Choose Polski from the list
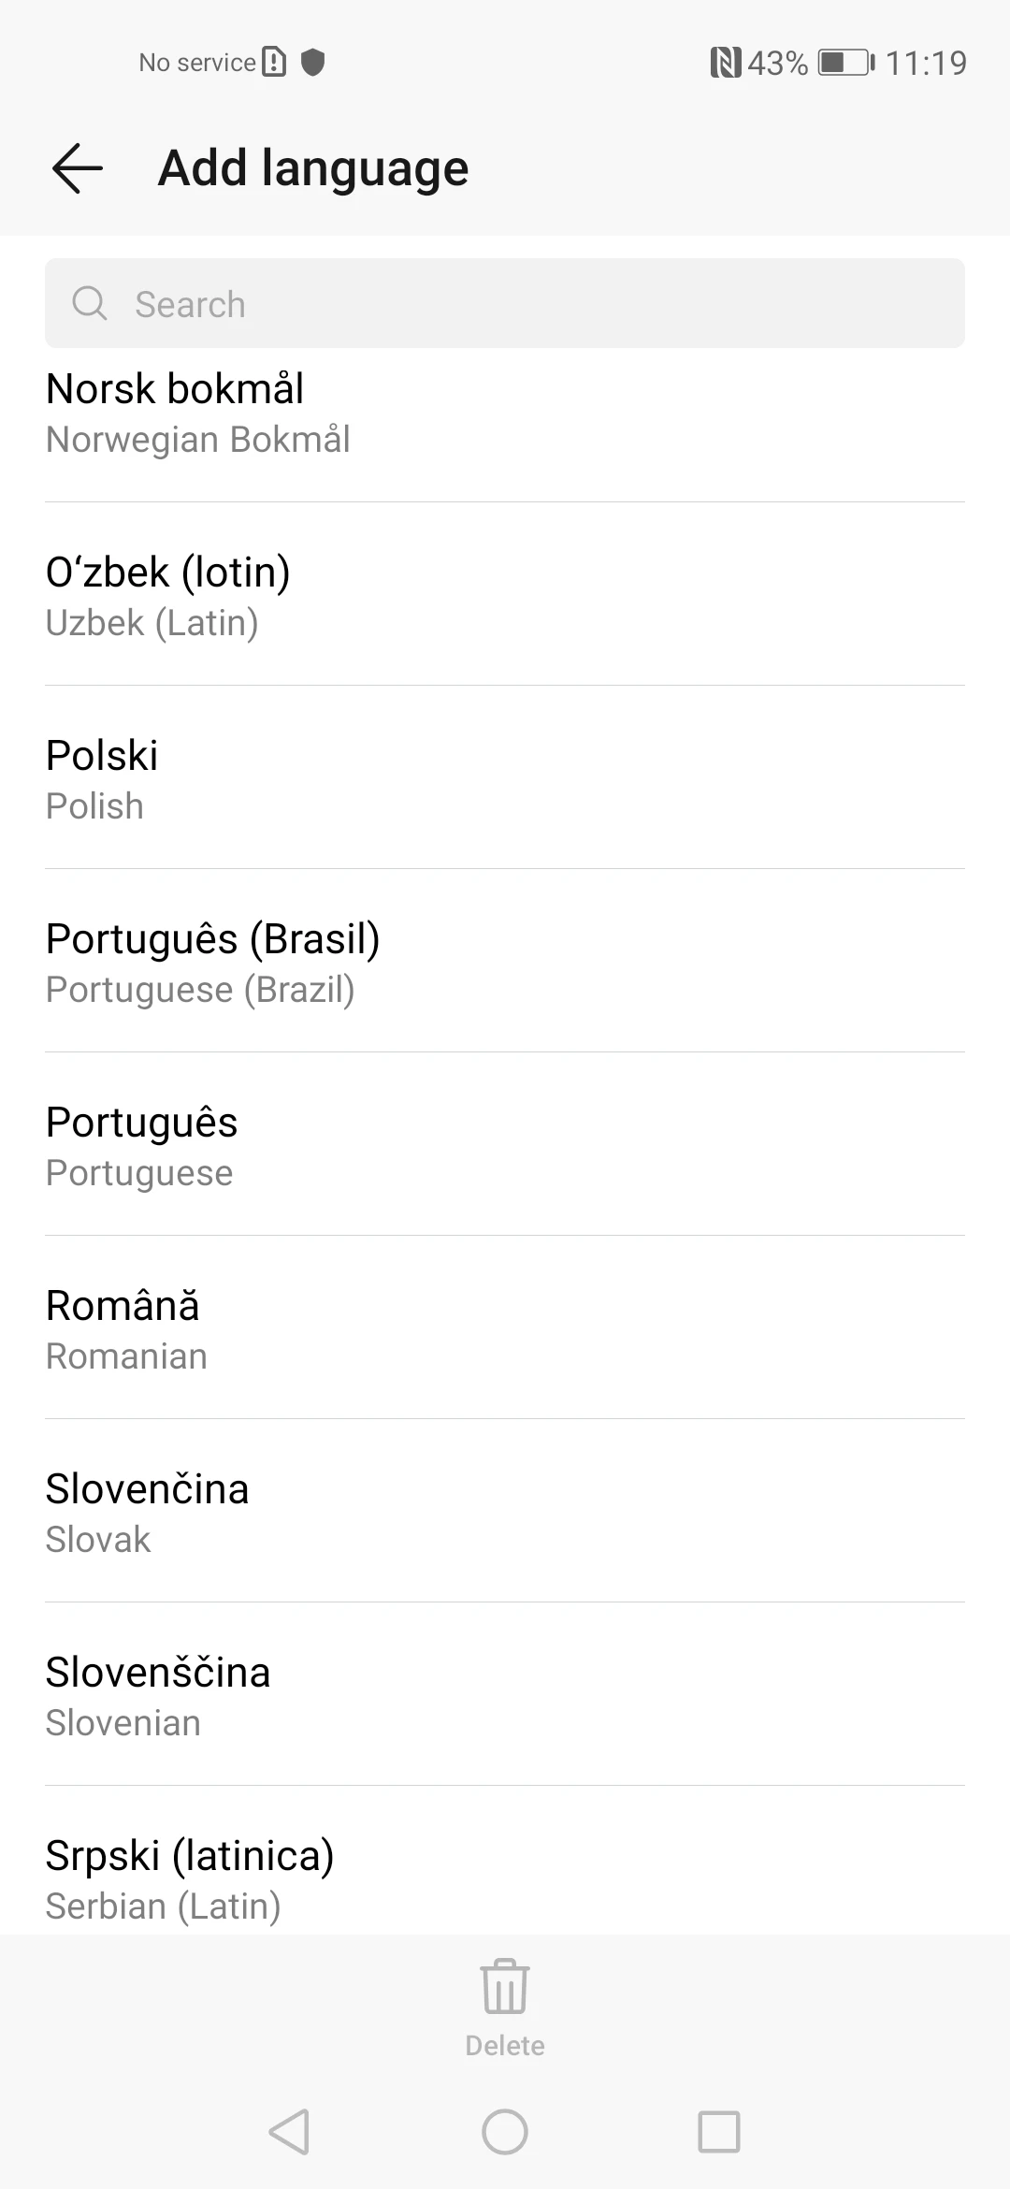 (x=505, y=777)
